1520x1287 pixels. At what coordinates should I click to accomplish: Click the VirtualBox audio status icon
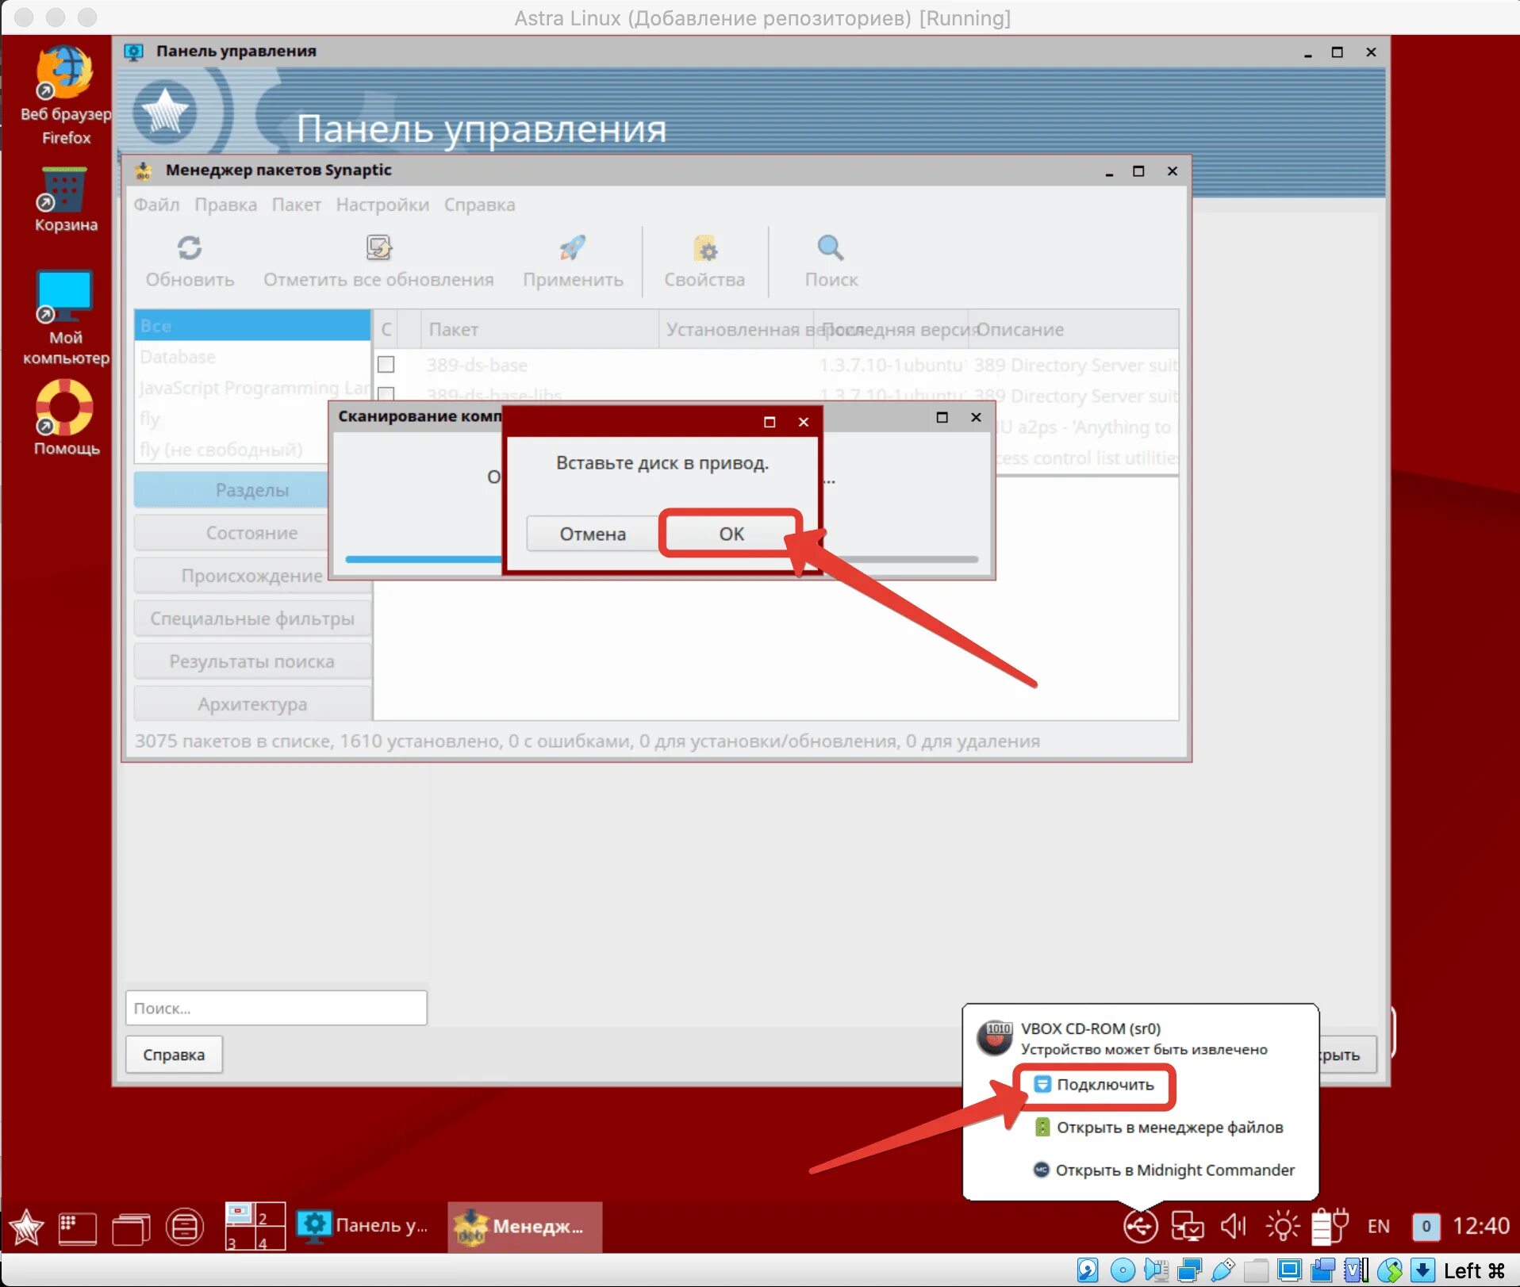(1157, 1270)
